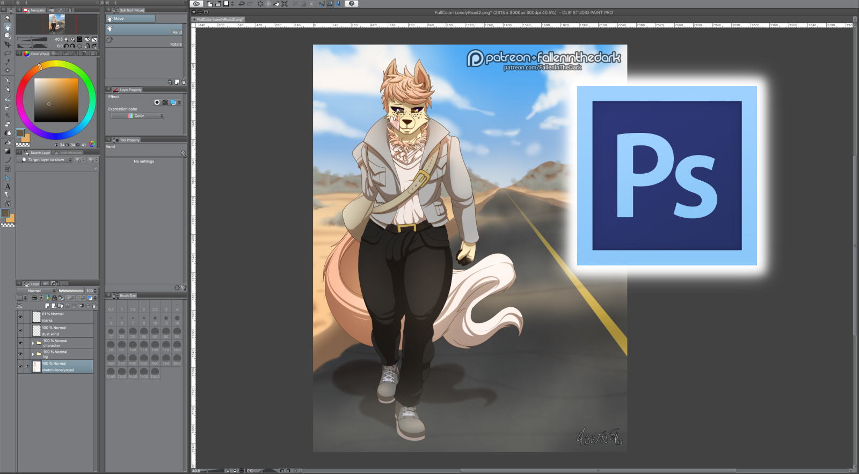The image size is (859, 474).
Task: Open the Sub Tool palette menu
Action: point(108,10)
